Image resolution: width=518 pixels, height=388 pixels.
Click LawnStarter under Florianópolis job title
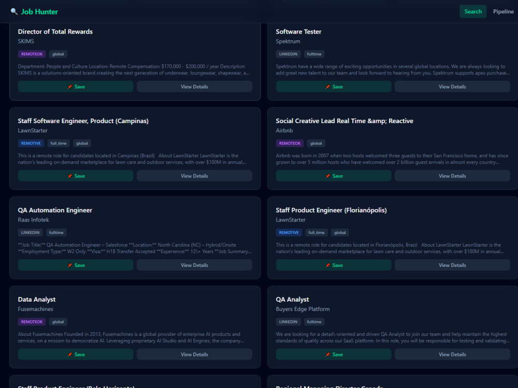tap(291, 220)
